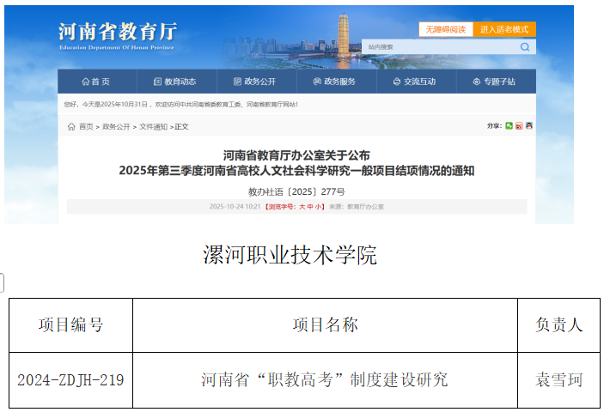Click the 河南省教育厅 site logo
This screenshot has width=604, height=412.
click(117, 33)
